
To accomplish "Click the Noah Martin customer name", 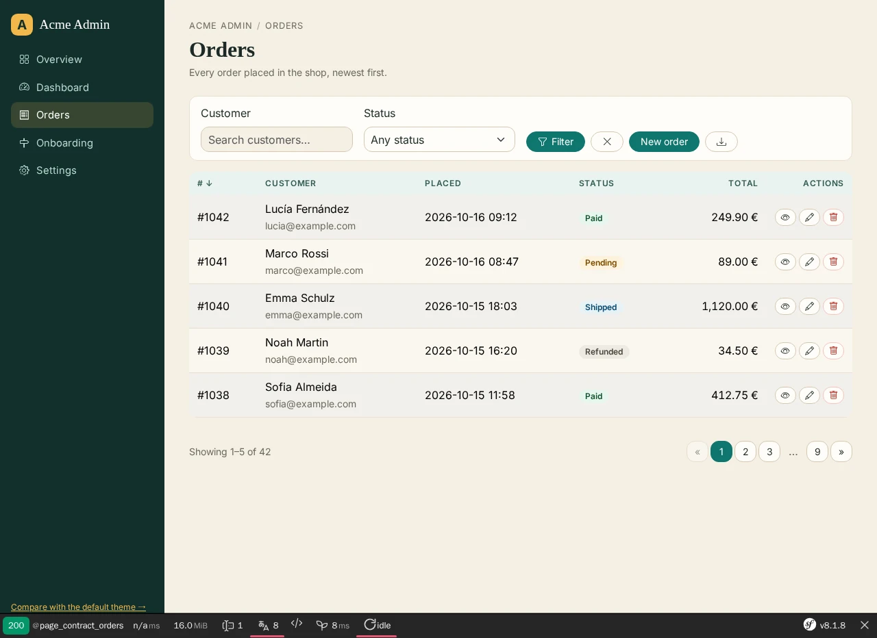I will coord(297,342).
